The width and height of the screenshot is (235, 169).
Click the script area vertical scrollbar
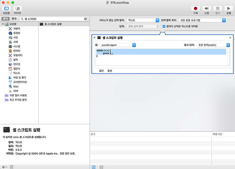(228, 57)
